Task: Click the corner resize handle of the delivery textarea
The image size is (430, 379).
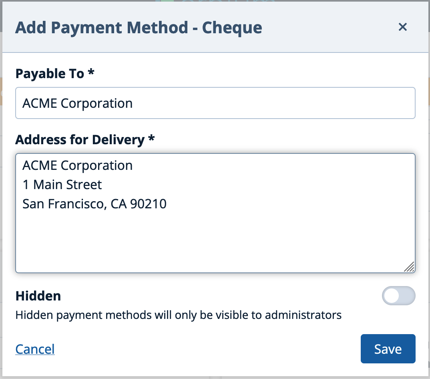Action: click(x=409, y=266)
